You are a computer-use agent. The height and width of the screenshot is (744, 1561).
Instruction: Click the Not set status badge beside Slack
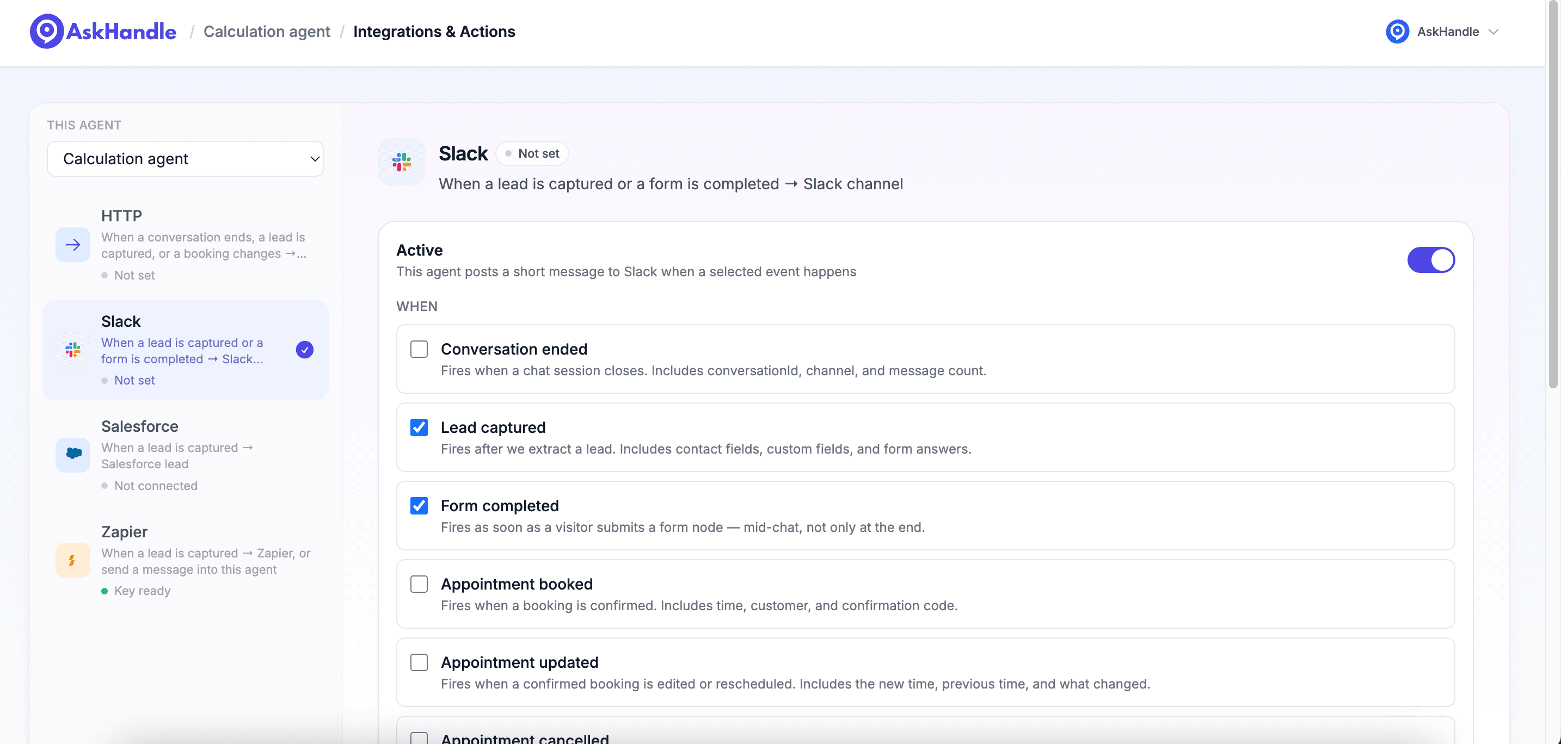click(532, 154)
